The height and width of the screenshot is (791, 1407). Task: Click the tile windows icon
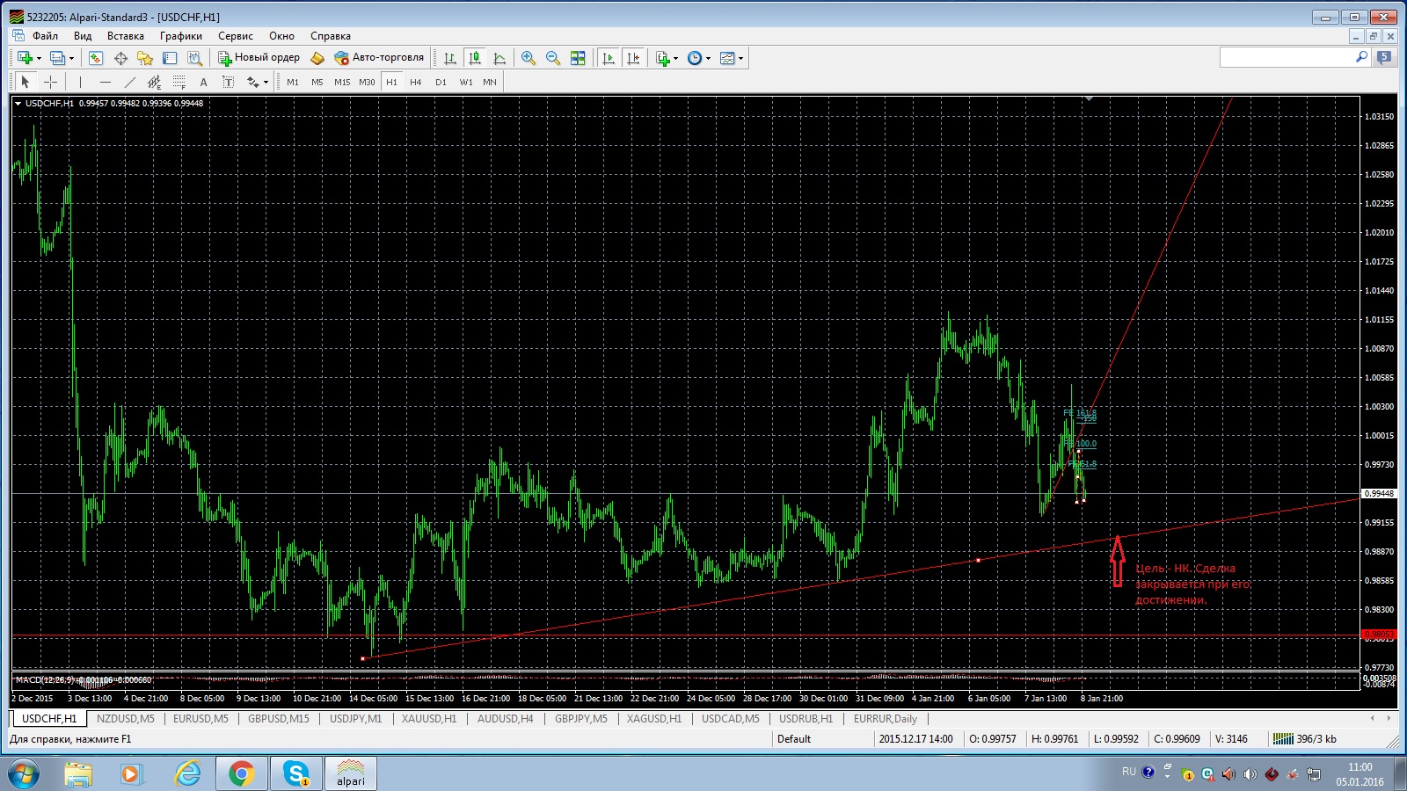[578, 58]
